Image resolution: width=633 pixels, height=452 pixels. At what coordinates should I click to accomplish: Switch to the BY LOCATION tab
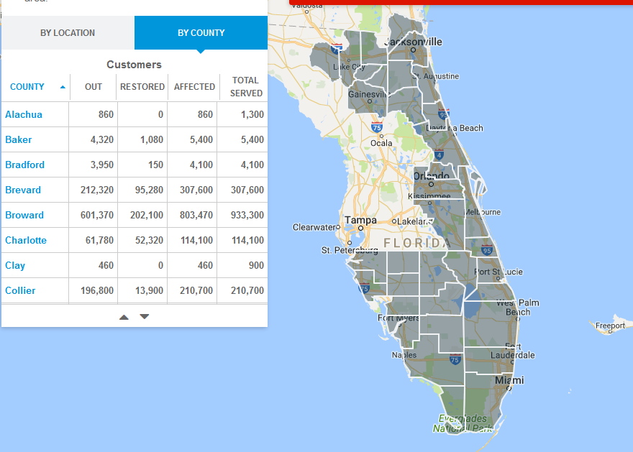tap(68, 32)
